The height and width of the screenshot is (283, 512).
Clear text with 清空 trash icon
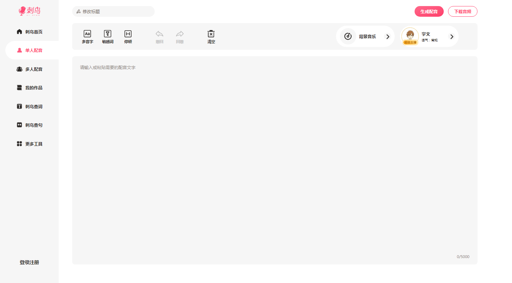[x=211, y=34]
